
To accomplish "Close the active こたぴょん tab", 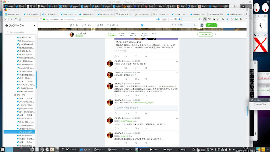I will click(75, 14).
